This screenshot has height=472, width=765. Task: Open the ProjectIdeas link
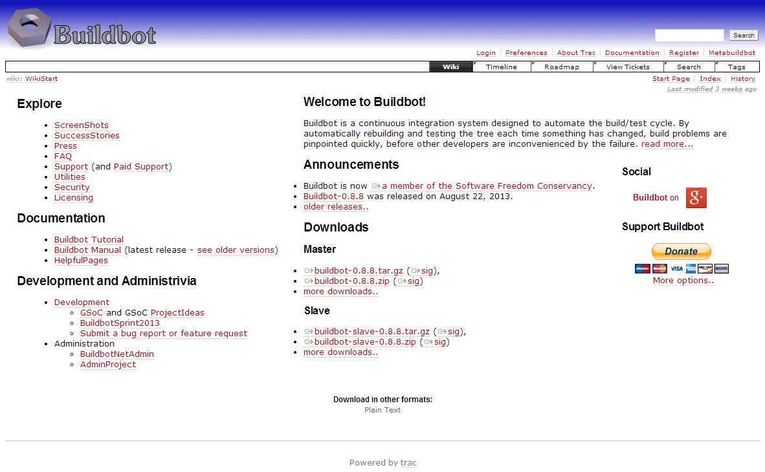177,312
